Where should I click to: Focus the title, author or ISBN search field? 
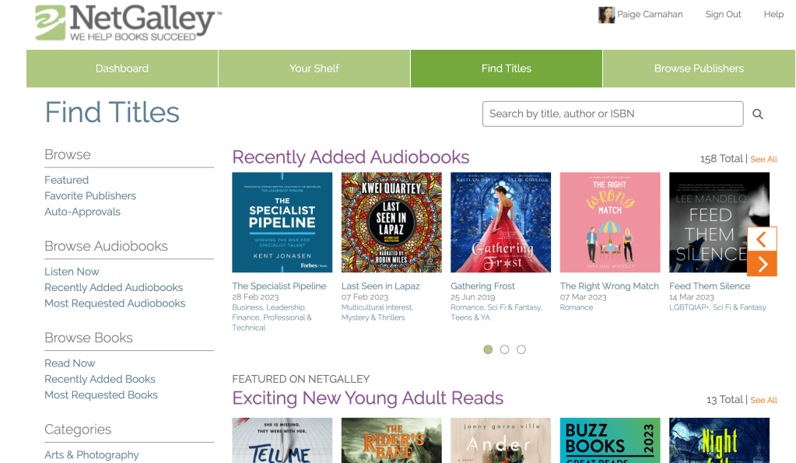612,114
